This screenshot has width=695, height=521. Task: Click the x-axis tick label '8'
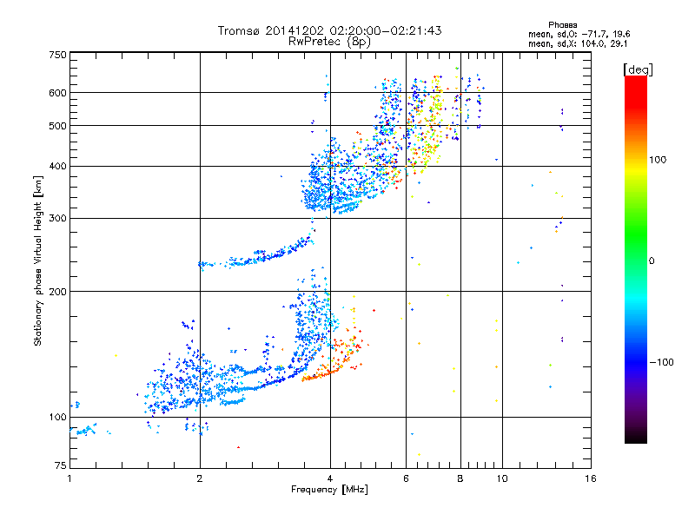coord(460,478)
